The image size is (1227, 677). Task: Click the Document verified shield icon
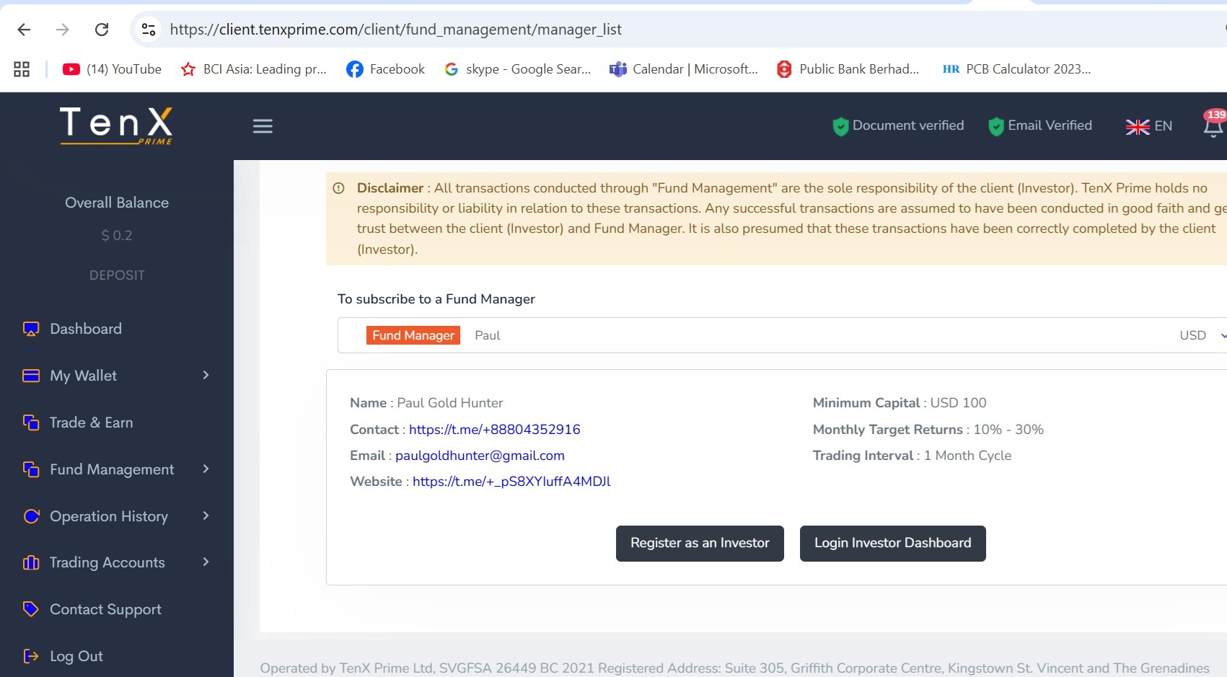coord(840,127)
